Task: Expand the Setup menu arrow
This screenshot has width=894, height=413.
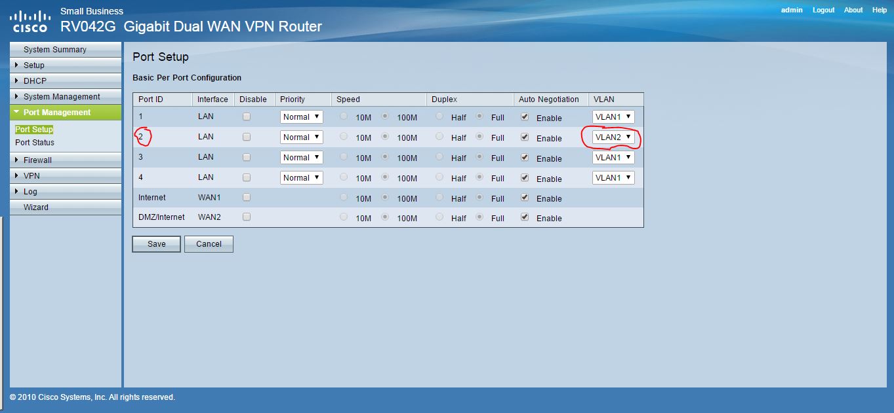Action: [x=16, y=65]
